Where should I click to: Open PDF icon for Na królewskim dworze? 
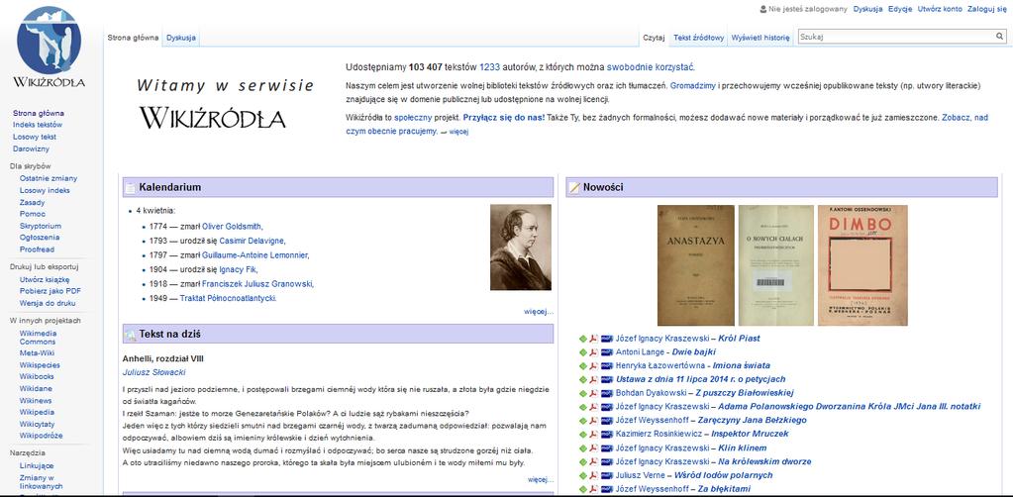pos(594,461)
